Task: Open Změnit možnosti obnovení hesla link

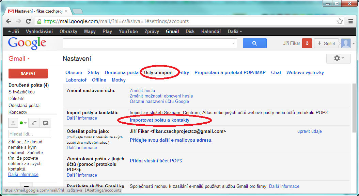Action: [x=161, y=96]
